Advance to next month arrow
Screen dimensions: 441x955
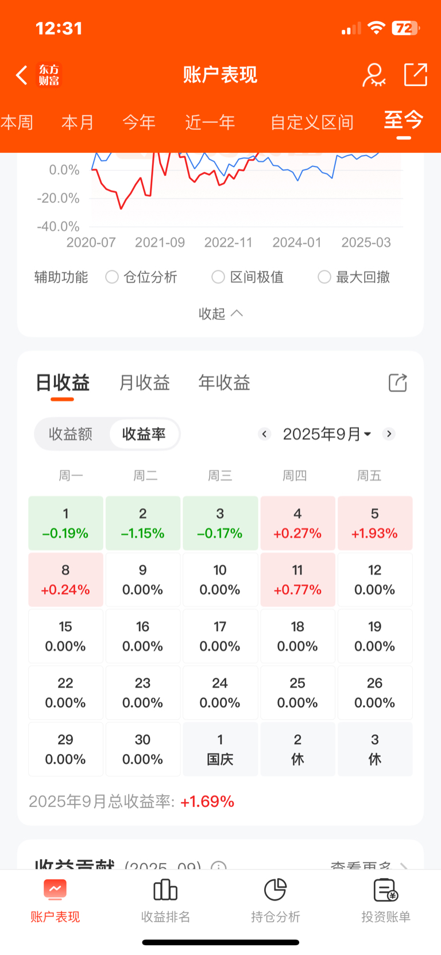(x=389, y=434)
